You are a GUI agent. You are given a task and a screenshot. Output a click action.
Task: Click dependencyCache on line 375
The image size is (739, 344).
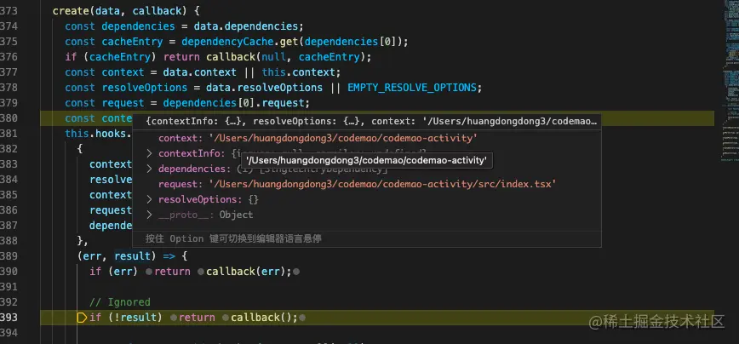227,42
